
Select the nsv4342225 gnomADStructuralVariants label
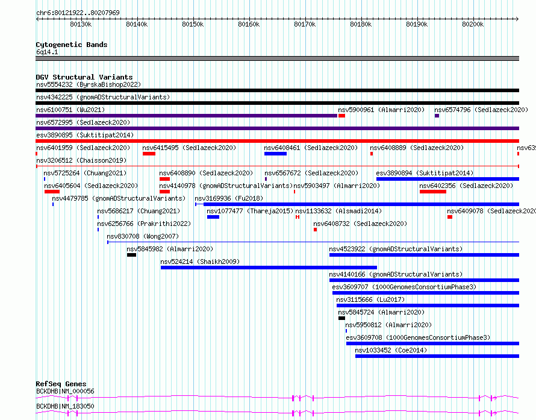coord(103,97)
